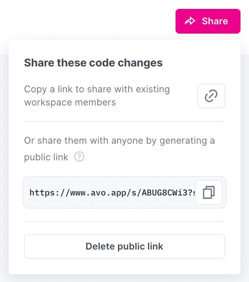Click the "Or share them with anyone" text

[119, 141]
